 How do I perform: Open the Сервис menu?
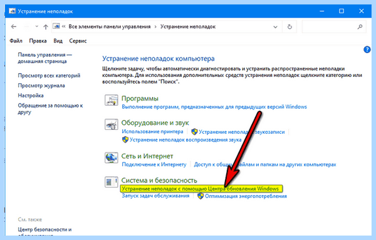[x=78, y=41]
